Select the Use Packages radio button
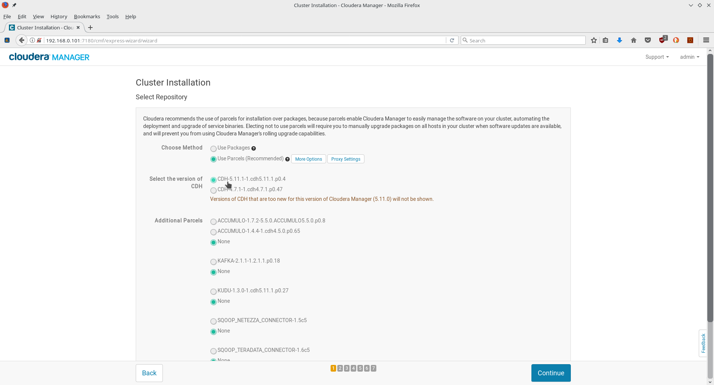The height and width of the screenshot is (385, 714). point(213,149)
